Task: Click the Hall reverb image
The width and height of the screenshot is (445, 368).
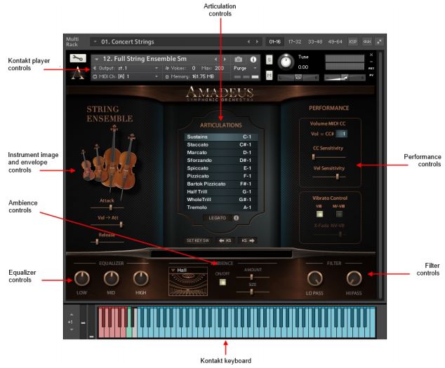Action: 188,285
